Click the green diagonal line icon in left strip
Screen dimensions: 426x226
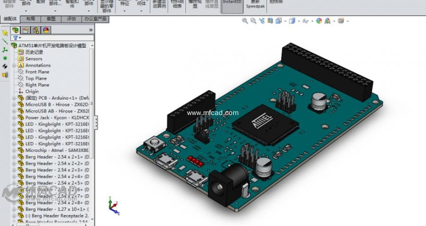click(5, 41)
